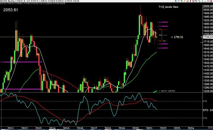Click the red circular refresh icon in top toolbar

(194, 1)
